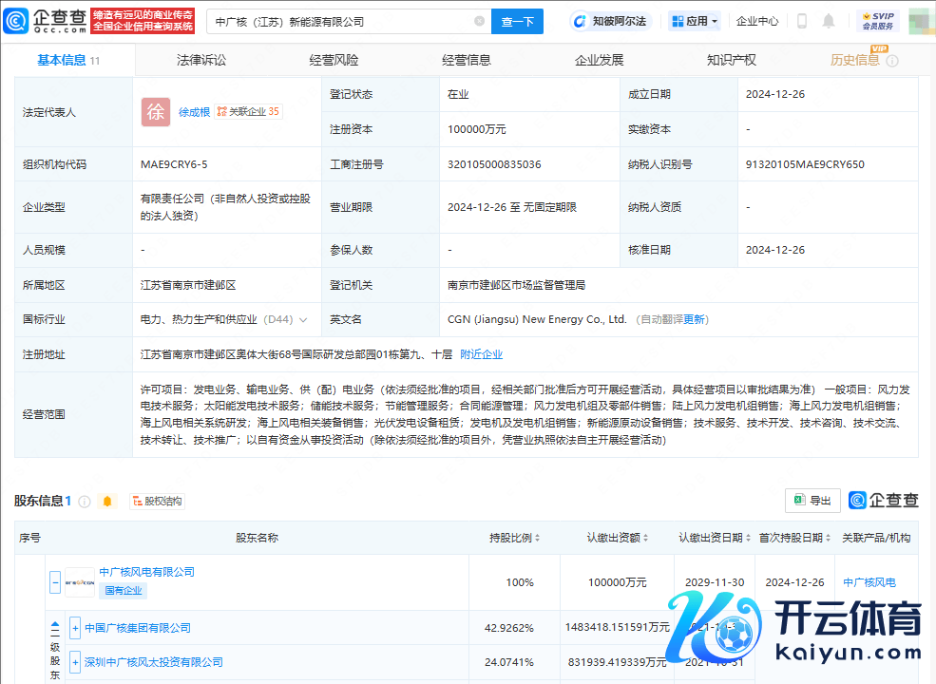Open the 应用 dropdown menu

(x=695, y=21)
